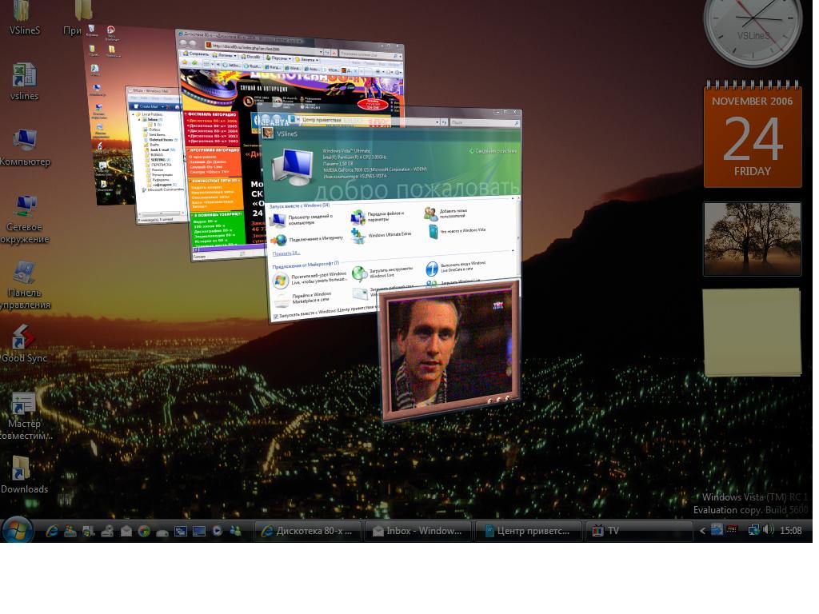Open the Downloads folder shortcut

tap(24, 475)
